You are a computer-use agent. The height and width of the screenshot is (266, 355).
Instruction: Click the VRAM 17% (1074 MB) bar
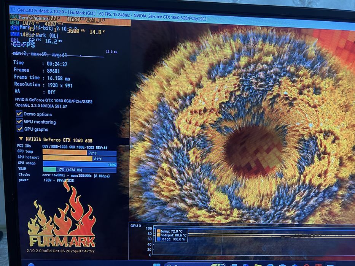[x=80, y=170]
